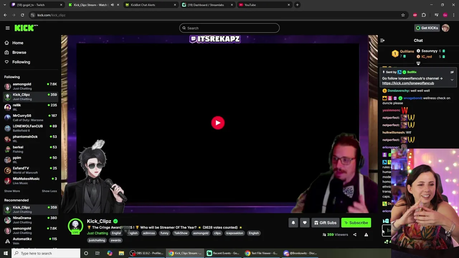This screenshot has height=258, width=459.
Task: Open File Explorer from the taskbar
Action: point(121,253)
